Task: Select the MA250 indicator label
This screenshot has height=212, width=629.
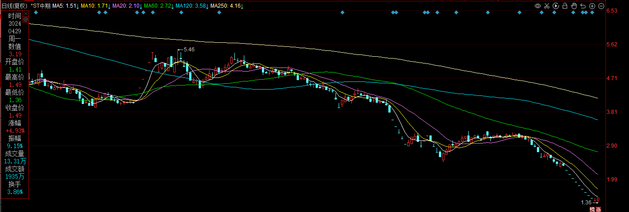Action: pyautogui.click(x=226, y=6)
